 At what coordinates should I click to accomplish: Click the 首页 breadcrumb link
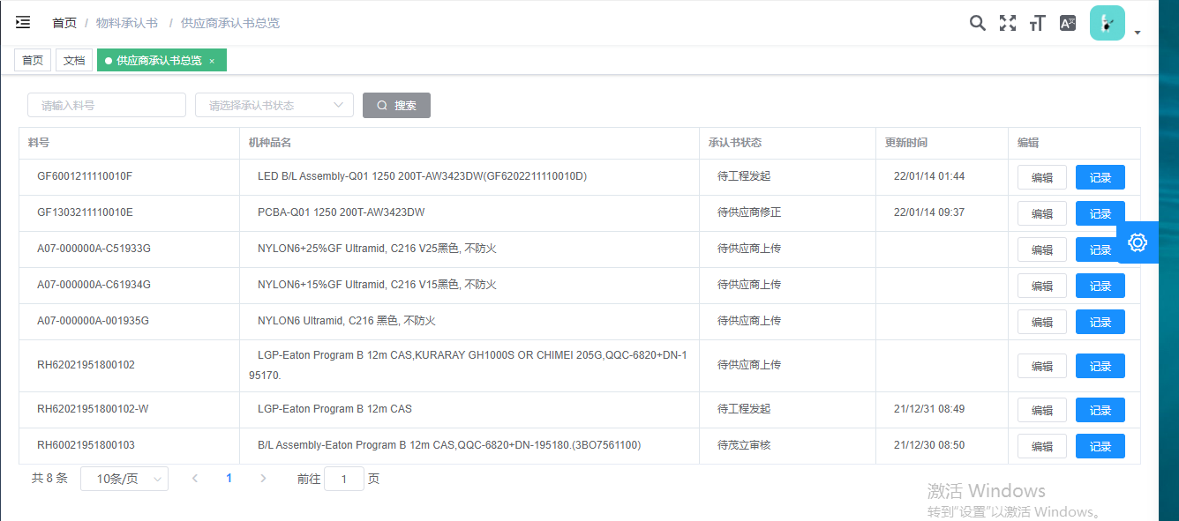[64, 23]
